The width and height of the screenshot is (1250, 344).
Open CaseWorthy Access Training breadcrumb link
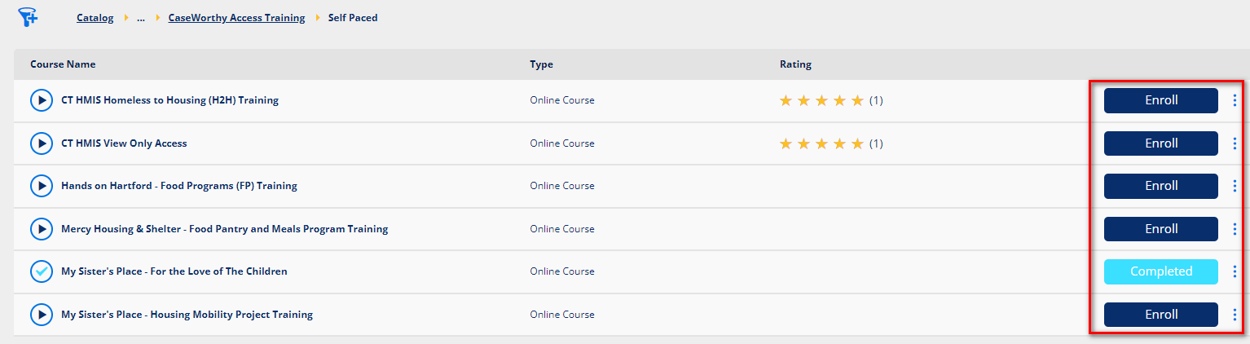click(236, 18)
